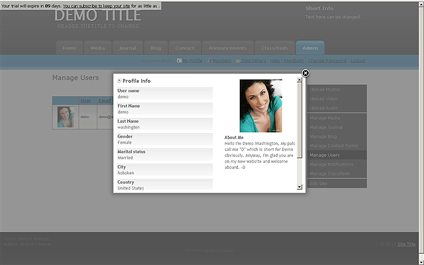This screenshot has width=424, height=265.
Task: Sort table by User column header
Action: 85,101
